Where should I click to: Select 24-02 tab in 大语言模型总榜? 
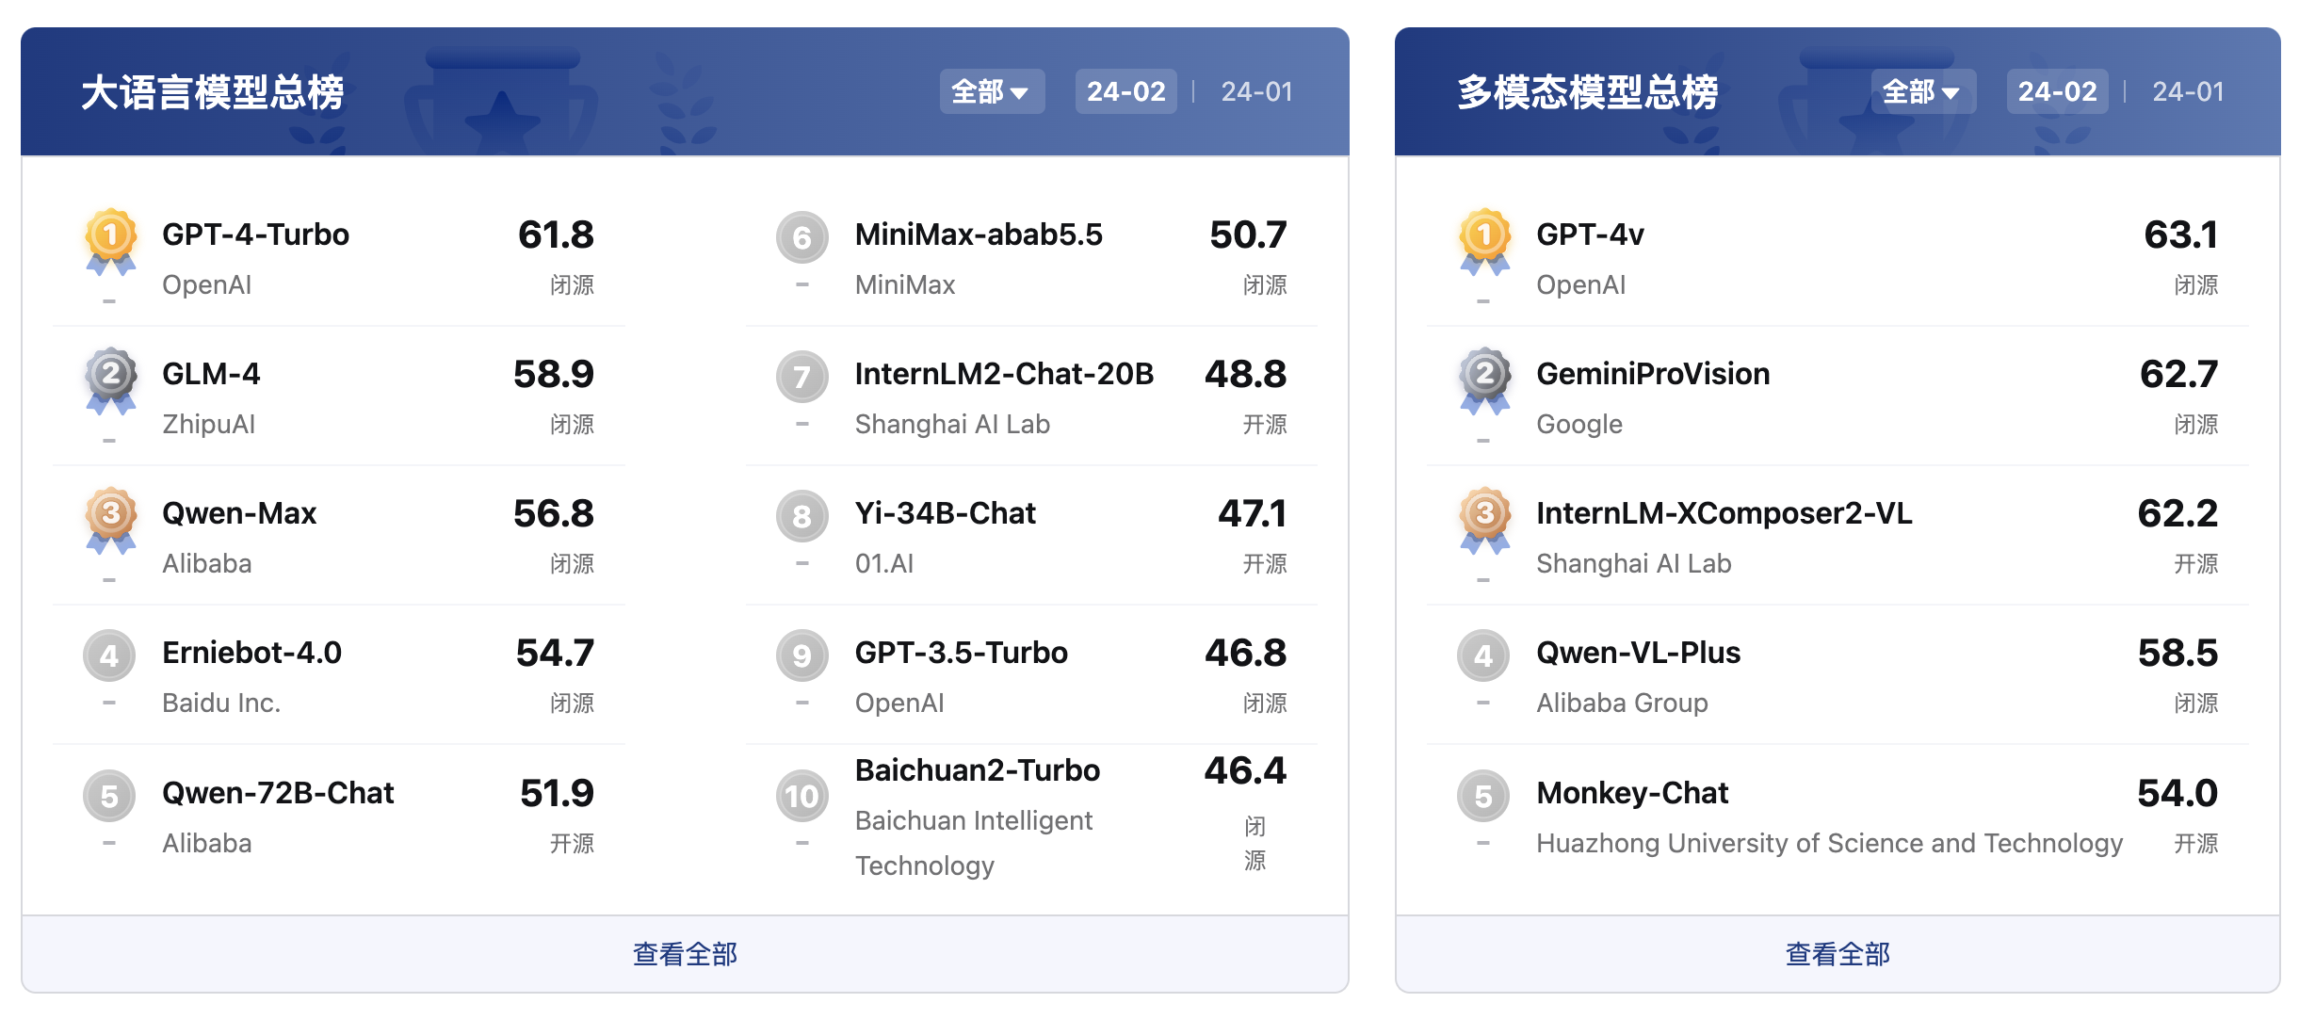[x=1126, y=91]
